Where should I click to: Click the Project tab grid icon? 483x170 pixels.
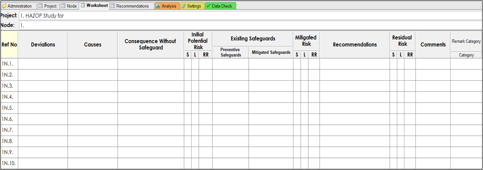41,6
